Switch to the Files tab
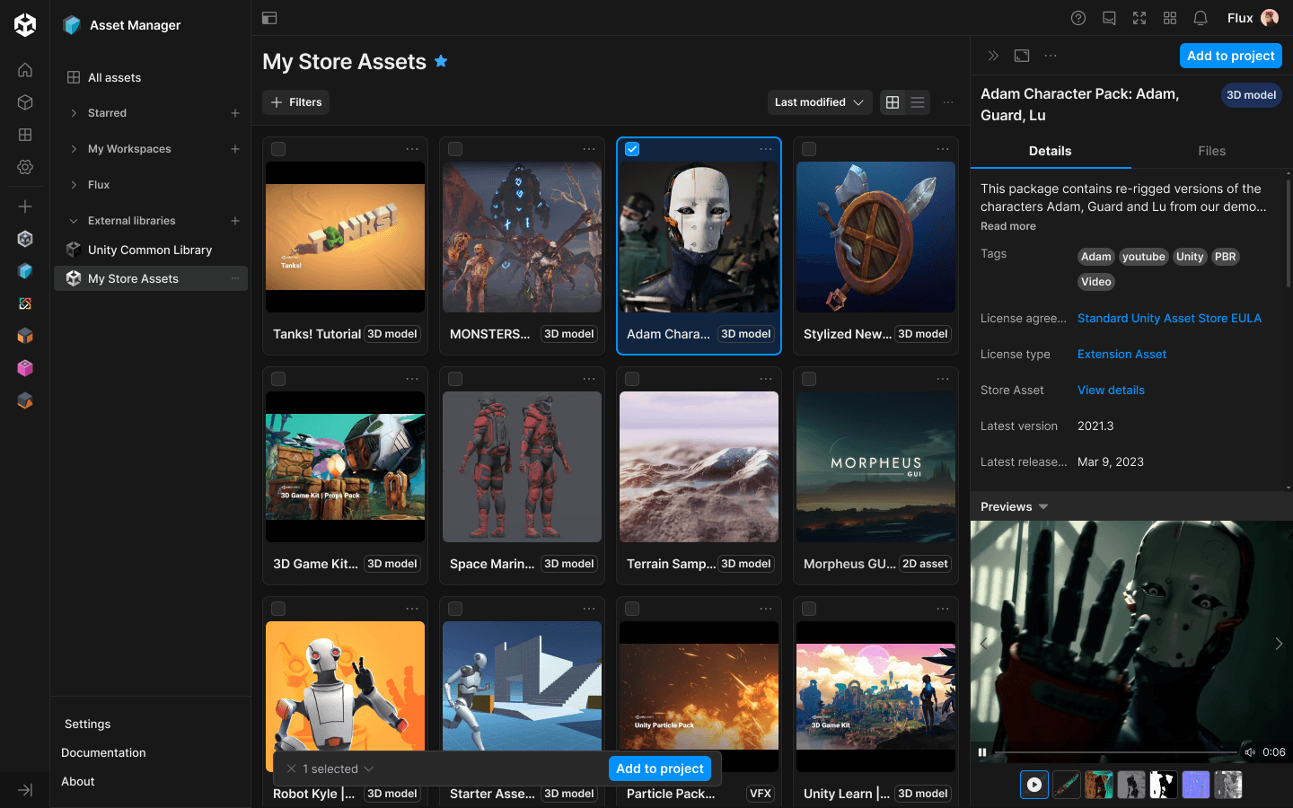The height and width of the screenshot is (808, 1293). 1211,151
